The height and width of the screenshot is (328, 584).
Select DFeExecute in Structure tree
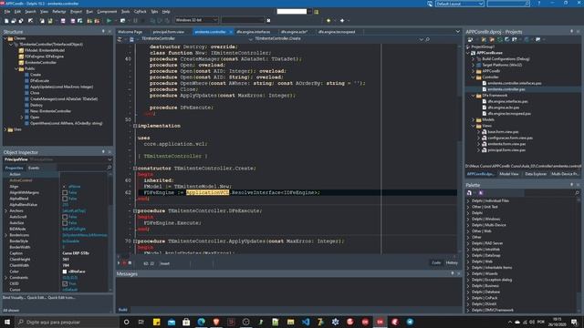point(39,81)
